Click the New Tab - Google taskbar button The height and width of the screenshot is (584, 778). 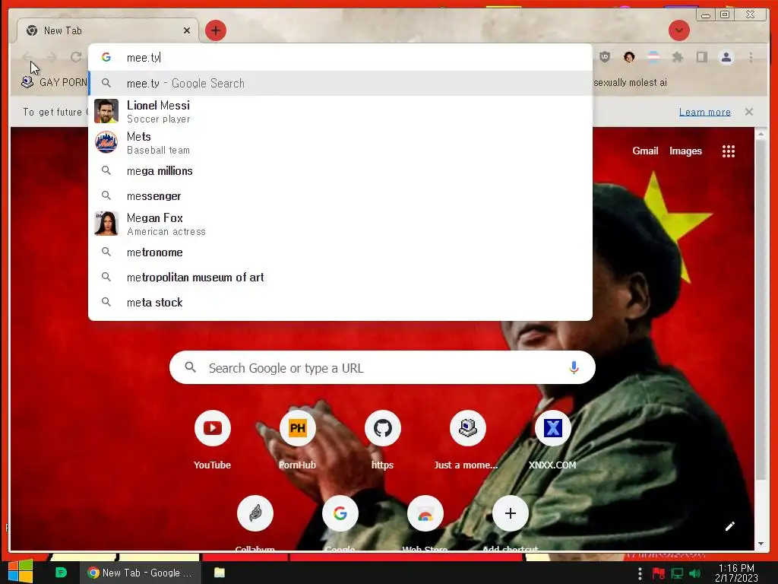pyautogui.click(x=140, y=573)
